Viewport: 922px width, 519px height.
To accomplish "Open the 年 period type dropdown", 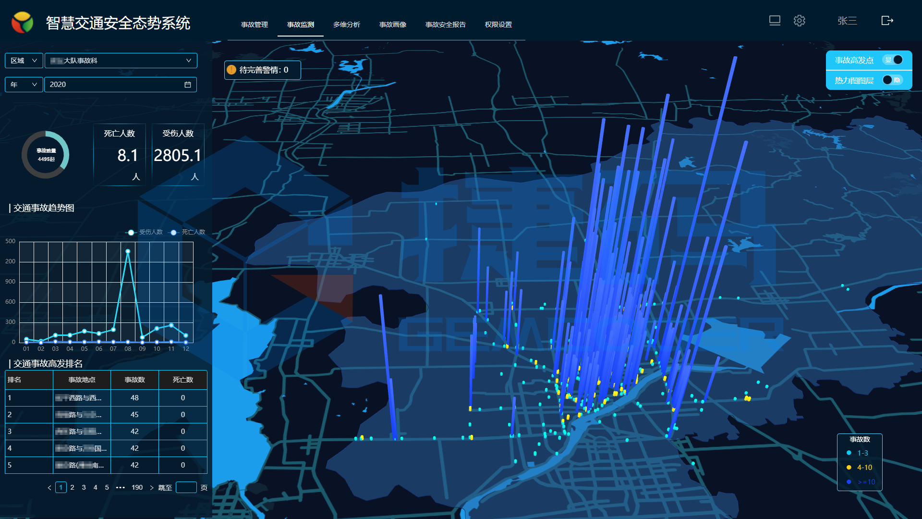I will pyautogui.click(x=24, y=85).
